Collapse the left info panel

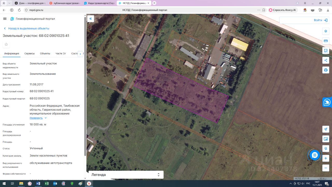point(91,19)
